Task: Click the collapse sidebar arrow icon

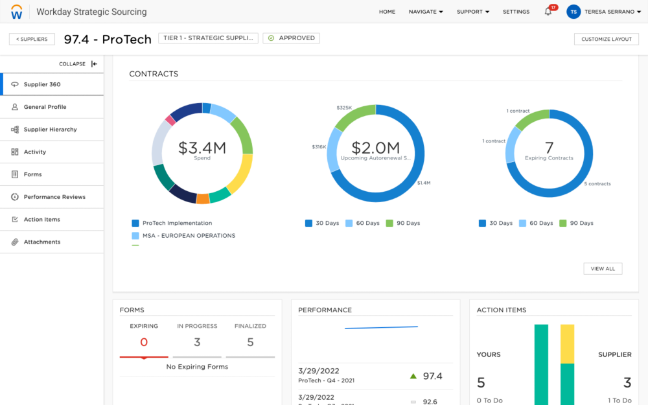Action: pos(94,64)
